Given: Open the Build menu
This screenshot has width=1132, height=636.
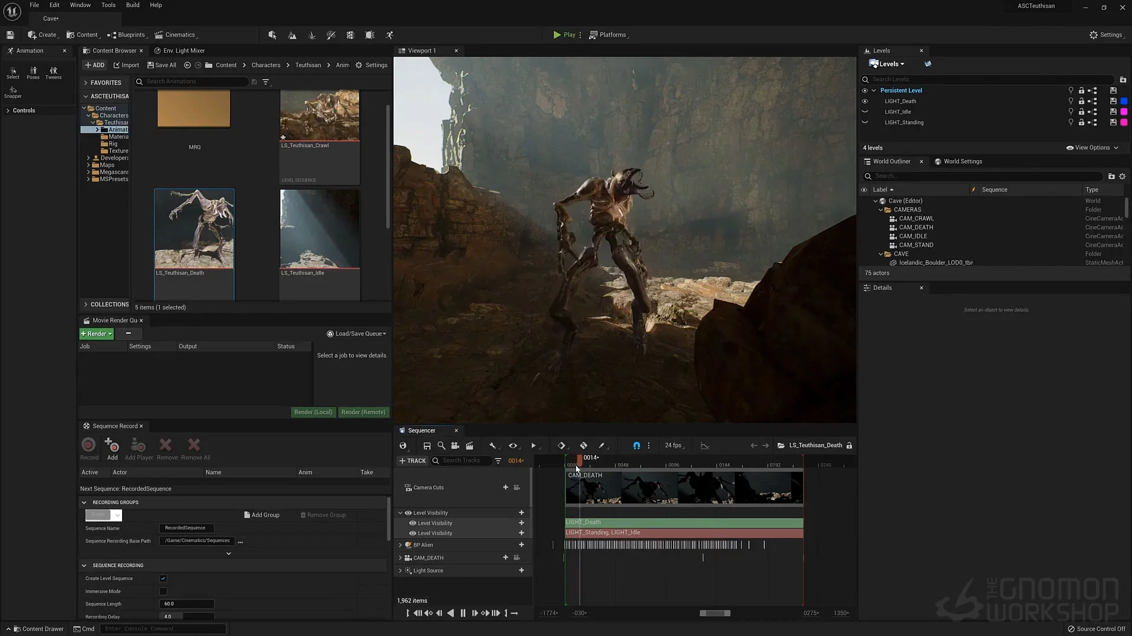Looking at the screenshot, I should (133, 5).
